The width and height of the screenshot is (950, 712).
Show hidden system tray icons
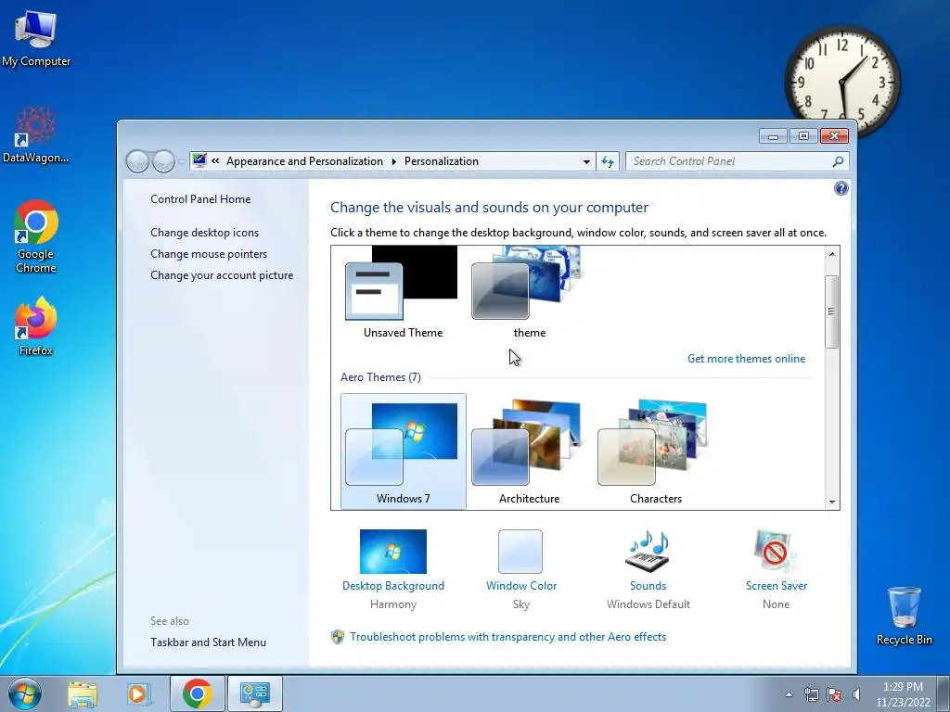point(789,694)
